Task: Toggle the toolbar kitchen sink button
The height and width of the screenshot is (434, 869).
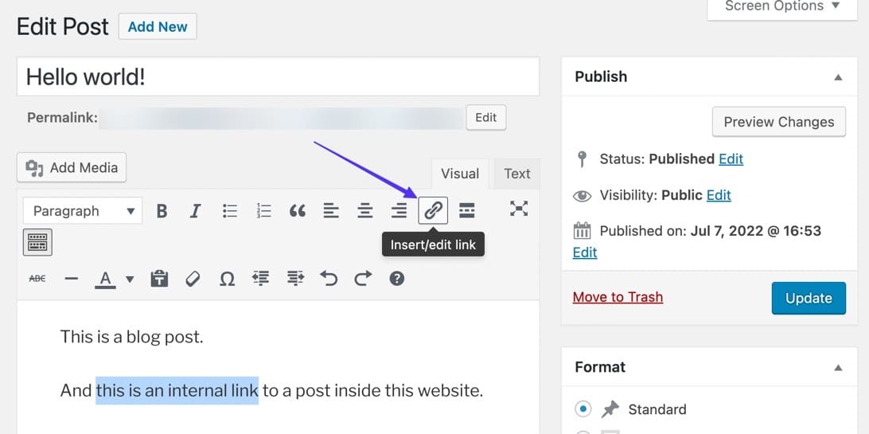Action: click(x=37, y=243)
